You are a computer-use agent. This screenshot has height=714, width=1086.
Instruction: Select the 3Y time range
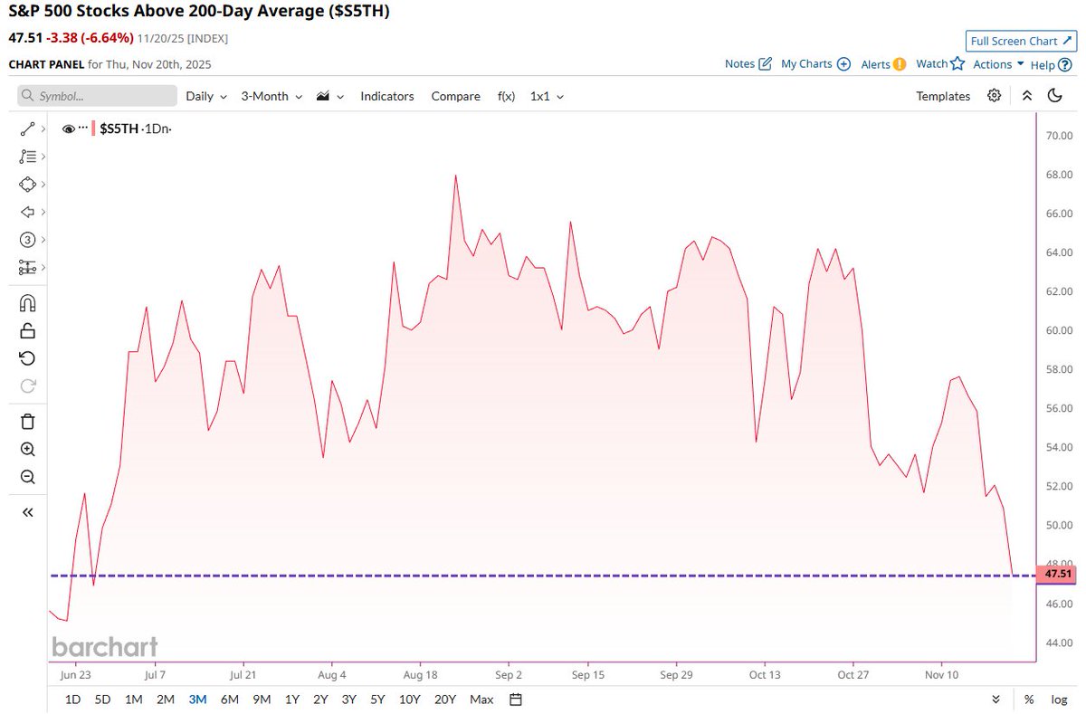[x=349, y=699]
